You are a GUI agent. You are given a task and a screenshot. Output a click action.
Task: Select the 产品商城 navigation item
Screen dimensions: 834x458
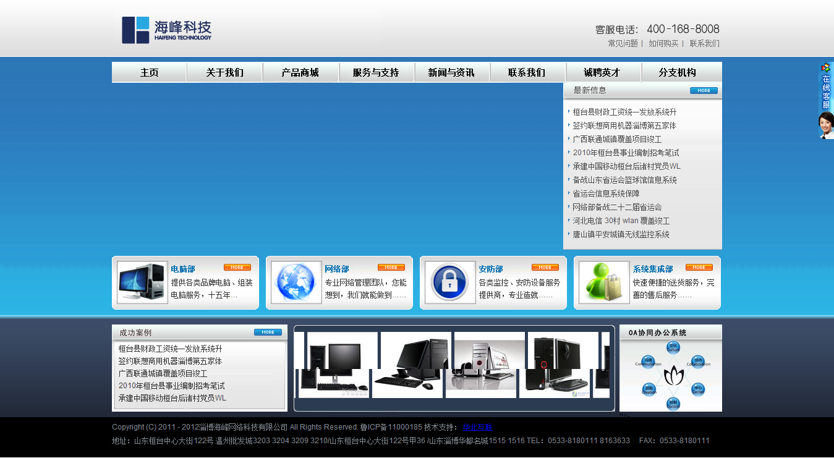(x=300, y=72)
